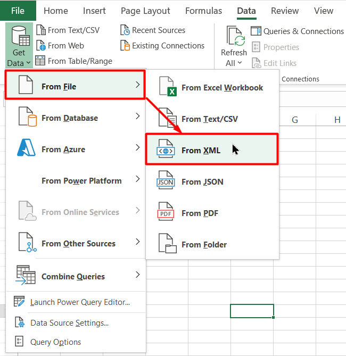
Task: Click the From Web label
Action: 66,46
